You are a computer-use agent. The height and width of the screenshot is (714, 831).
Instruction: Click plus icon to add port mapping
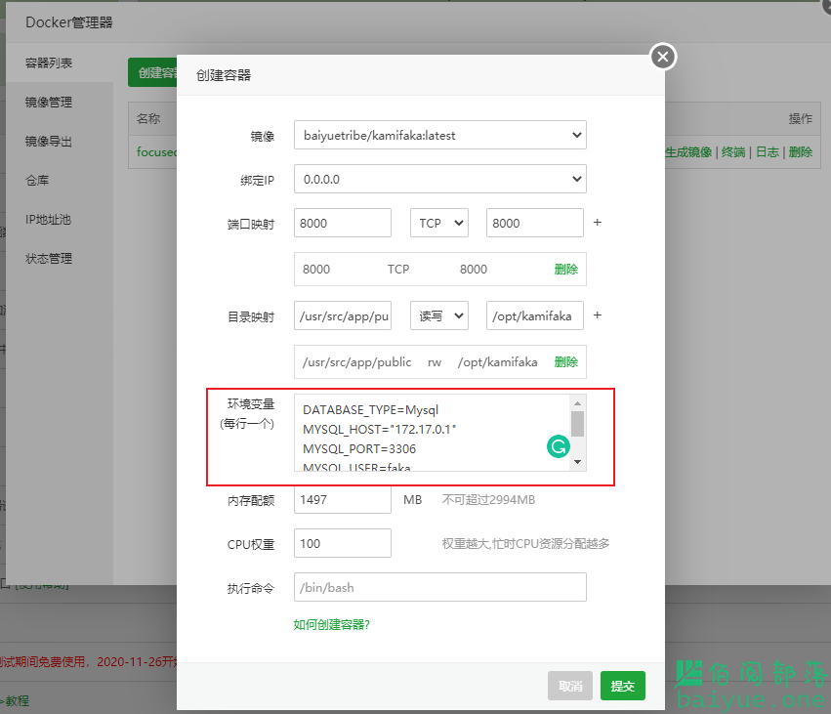pyautogui.click(x=598, y=223)
